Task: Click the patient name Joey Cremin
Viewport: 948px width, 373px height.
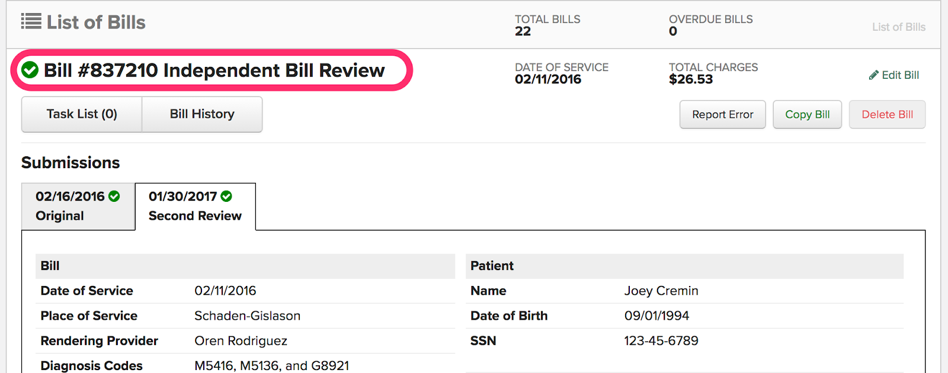Action: point(661,291)
